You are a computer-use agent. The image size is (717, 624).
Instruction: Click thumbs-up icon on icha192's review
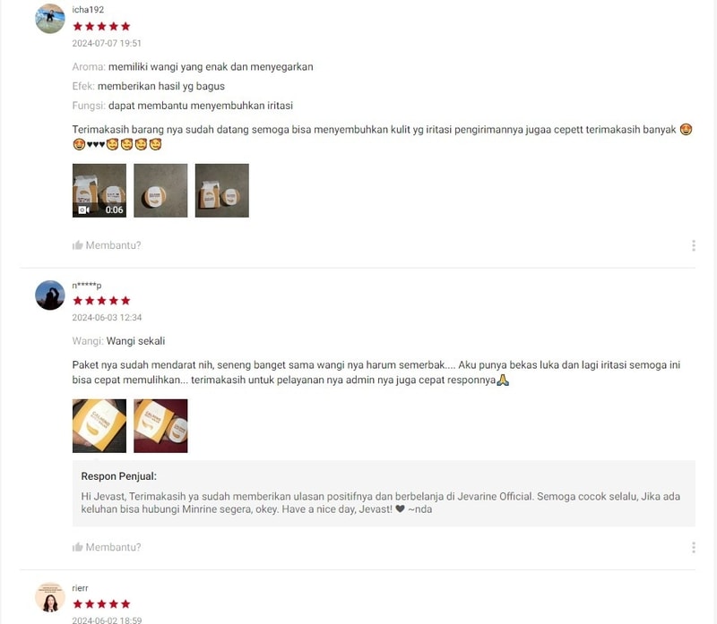point(77,245)
